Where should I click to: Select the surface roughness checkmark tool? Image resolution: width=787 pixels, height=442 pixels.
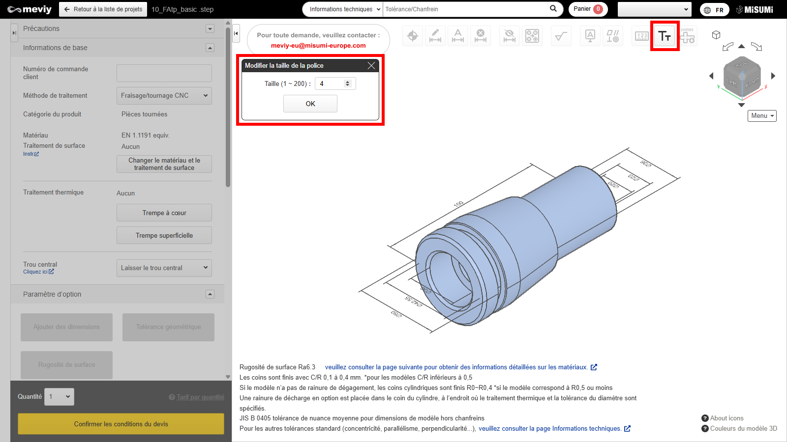561,36
